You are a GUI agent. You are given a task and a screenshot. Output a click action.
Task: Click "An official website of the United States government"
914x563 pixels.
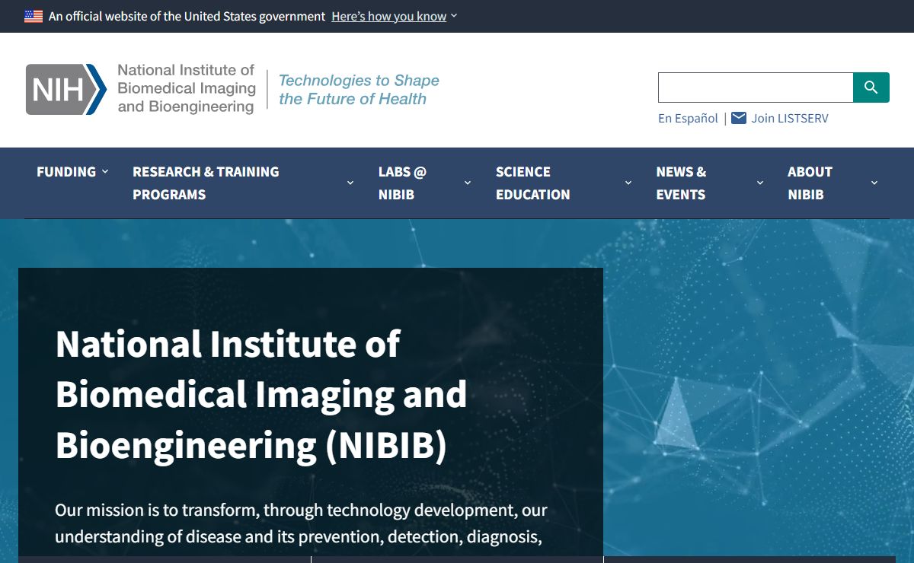coord(187,16)
